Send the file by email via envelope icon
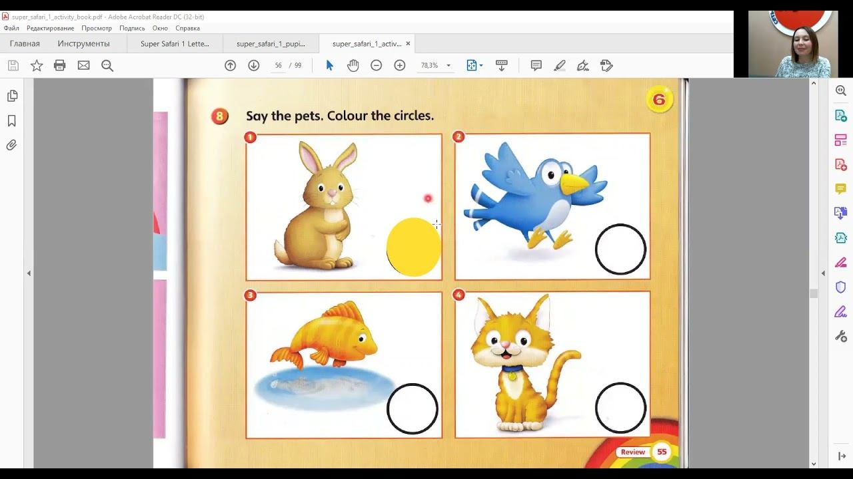This screenshot has height=479, width=853. tap(83, 65)
